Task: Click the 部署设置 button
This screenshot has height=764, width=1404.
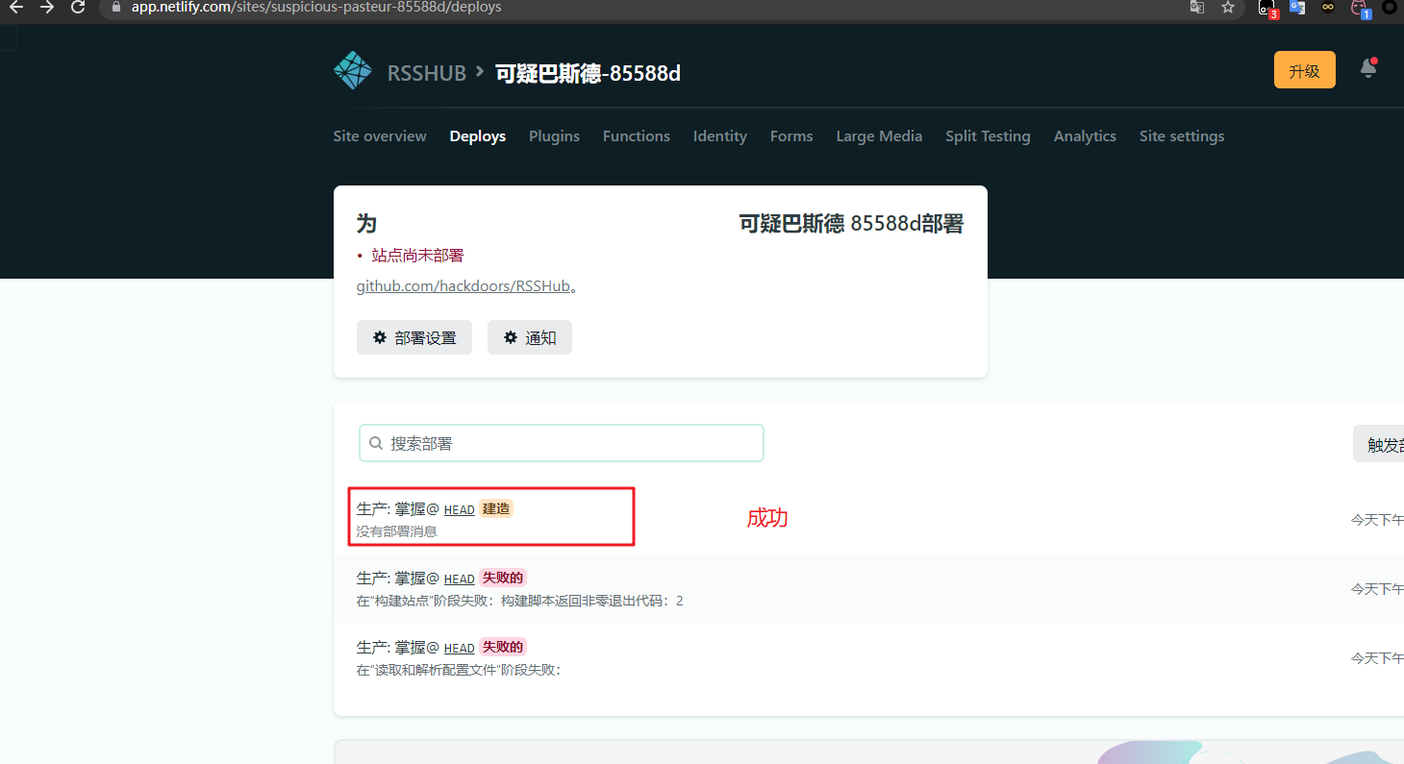Action: (x=414, y=337)
